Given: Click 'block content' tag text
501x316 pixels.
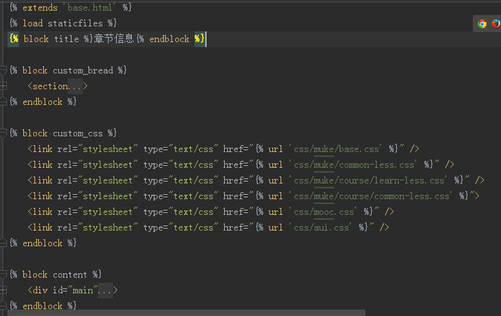Looking at the screenshot, I should 55,275.
